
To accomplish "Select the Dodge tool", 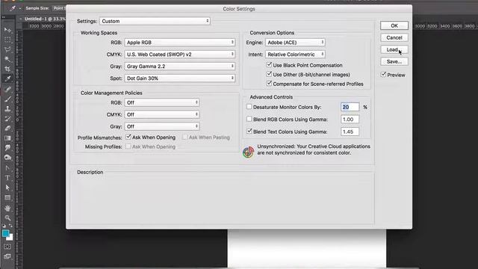I will point(7,158).
